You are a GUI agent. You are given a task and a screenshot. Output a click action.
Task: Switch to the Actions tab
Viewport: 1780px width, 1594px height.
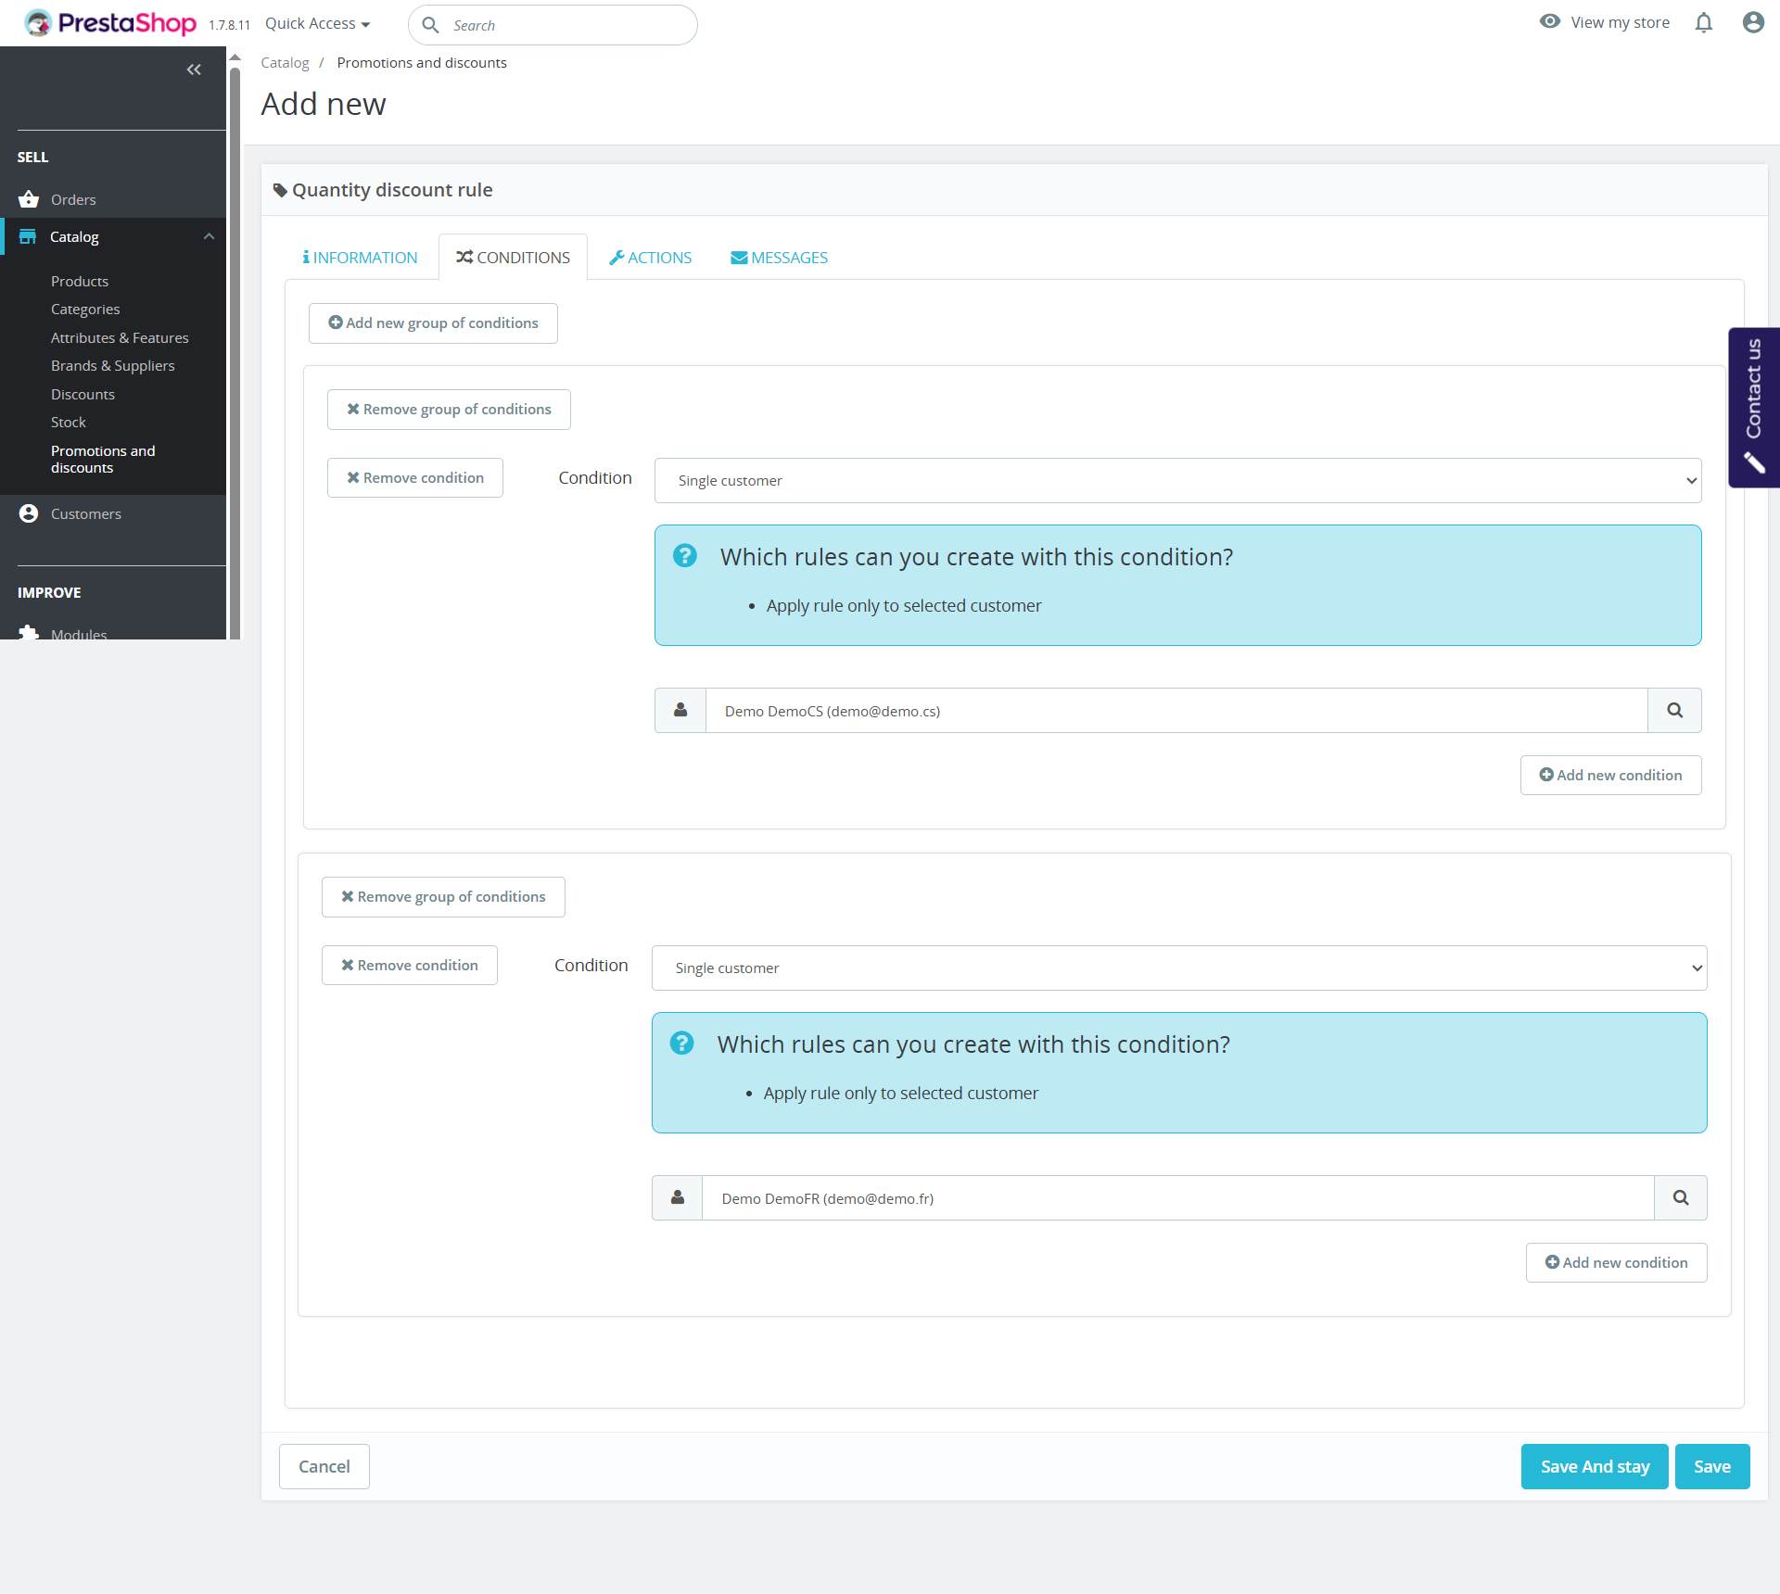click(650, 258)
